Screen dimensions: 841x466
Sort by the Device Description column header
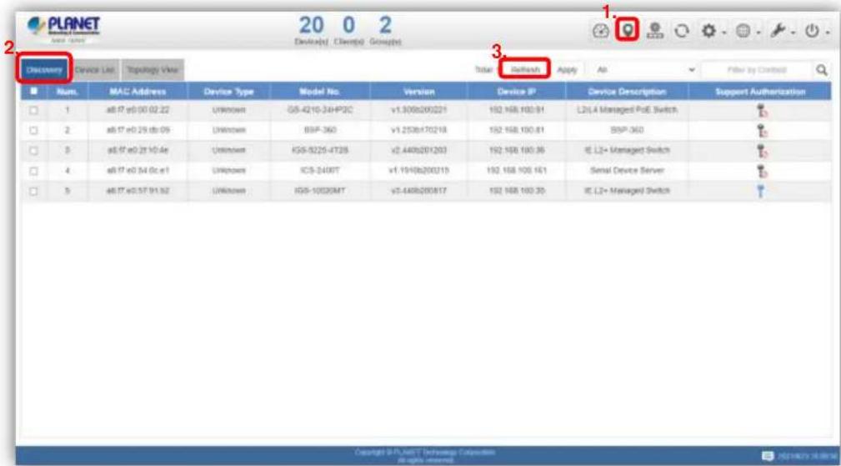click(627, 92)
